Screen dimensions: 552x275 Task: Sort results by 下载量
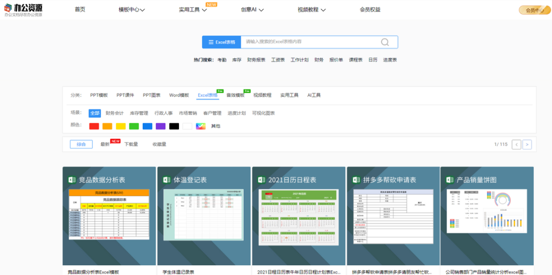coord(131,144)
